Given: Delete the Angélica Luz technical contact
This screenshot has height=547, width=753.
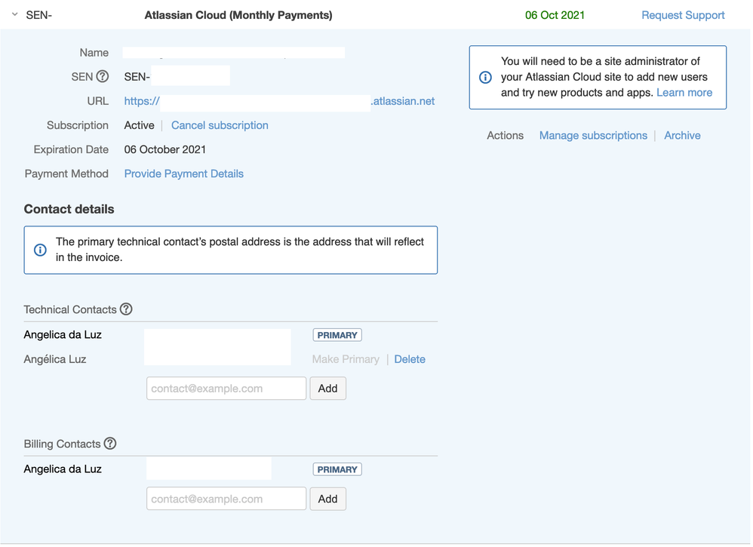Looking at the screenshot, I should click(x=410, y=359).
